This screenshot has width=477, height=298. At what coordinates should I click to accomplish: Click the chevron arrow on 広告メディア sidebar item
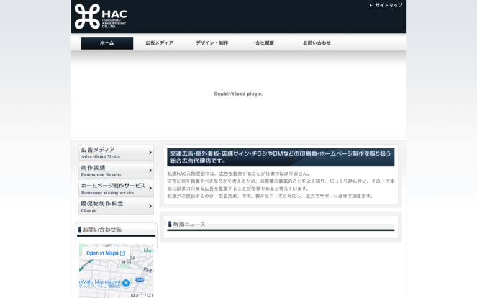click(x=150, y=152)
